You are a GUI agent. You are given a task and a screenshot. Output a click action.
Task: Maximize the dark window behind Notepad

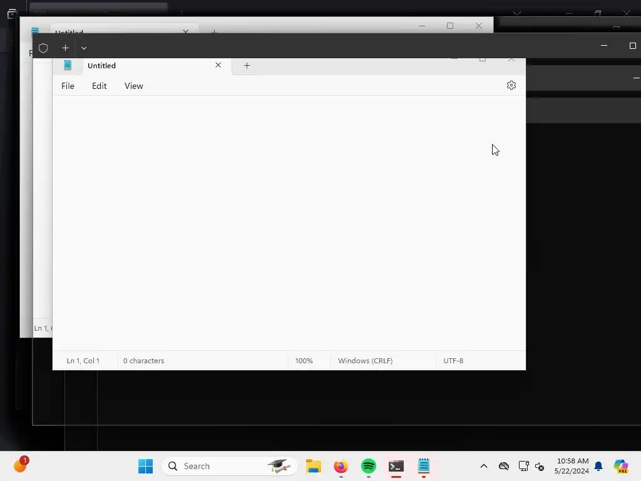[x=632, y=46]
